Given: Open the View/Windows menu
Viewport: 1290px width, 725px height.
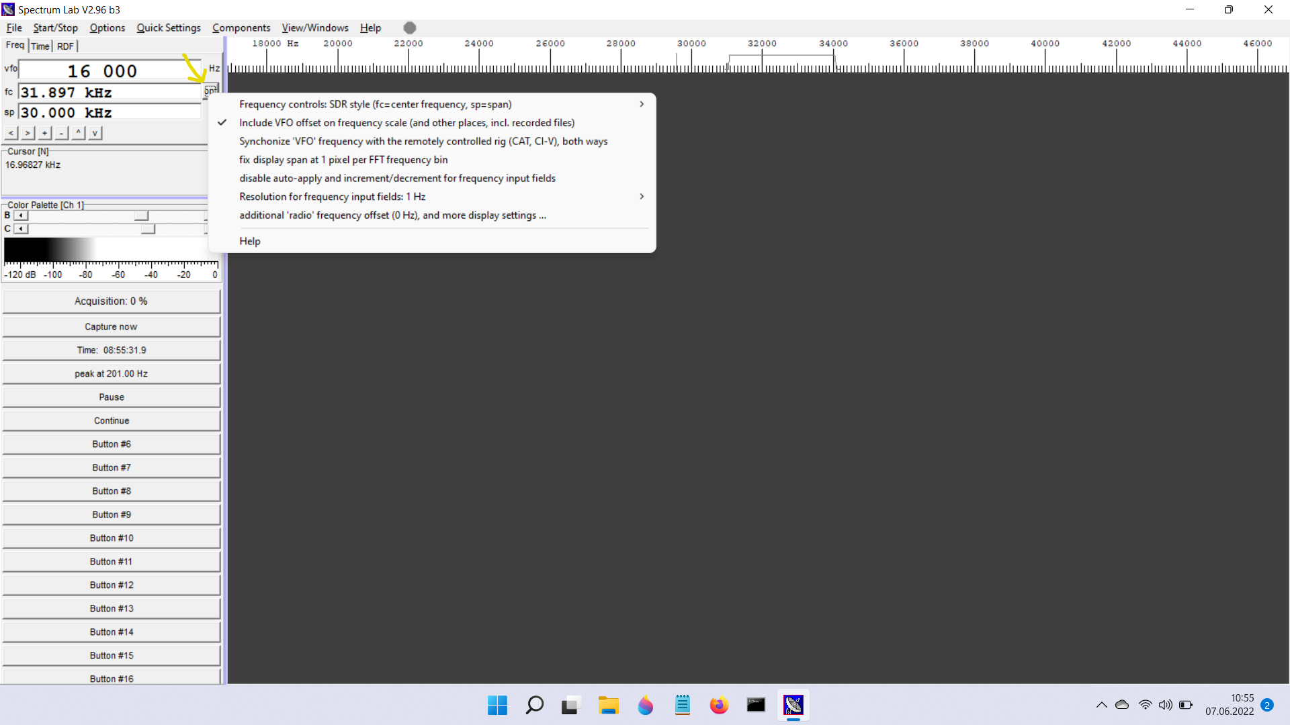Looking at the screenshot, I should (315, 28).
